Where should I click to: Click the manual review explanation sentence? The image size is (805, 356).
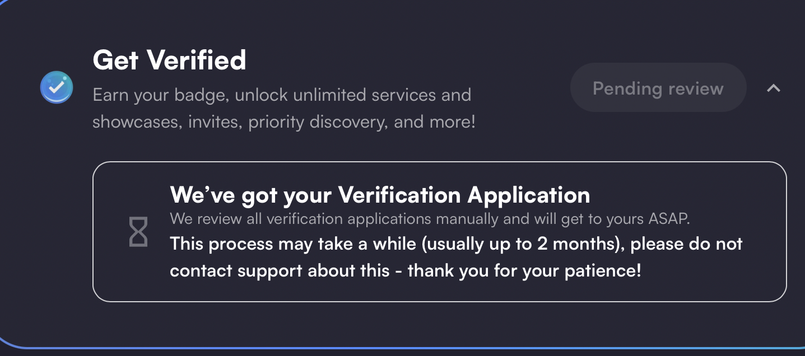point(429,218)
